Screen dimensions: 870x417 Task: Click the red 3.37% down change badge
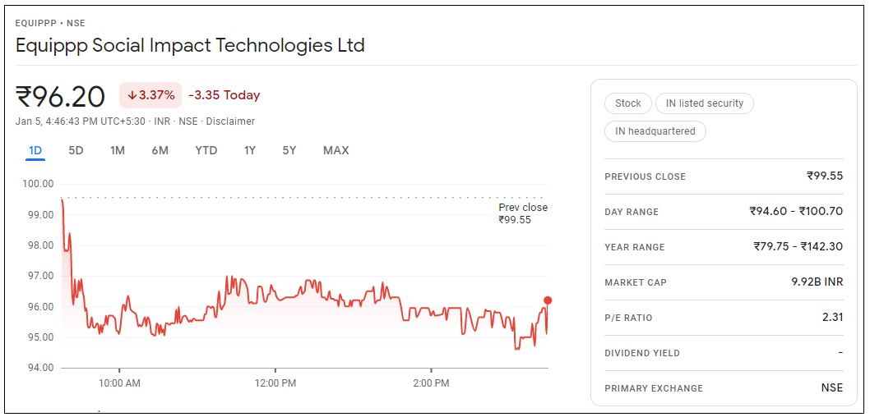pyautogui.click(x=150, y=95)
